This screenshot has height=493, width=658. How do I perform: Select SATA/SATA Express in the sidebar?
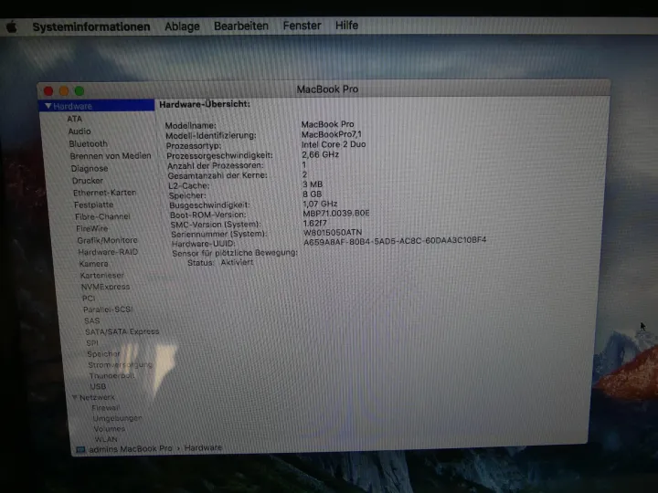click(122, 331)
